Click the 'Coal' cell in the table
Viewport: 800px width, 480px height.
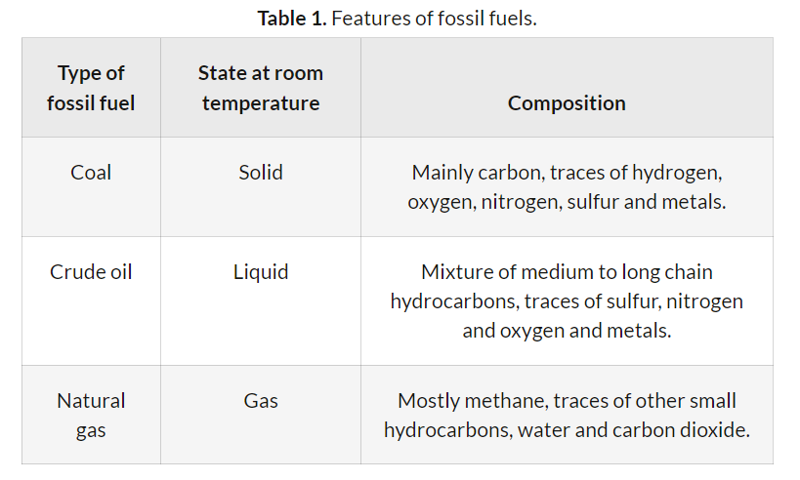click(91, 173)
